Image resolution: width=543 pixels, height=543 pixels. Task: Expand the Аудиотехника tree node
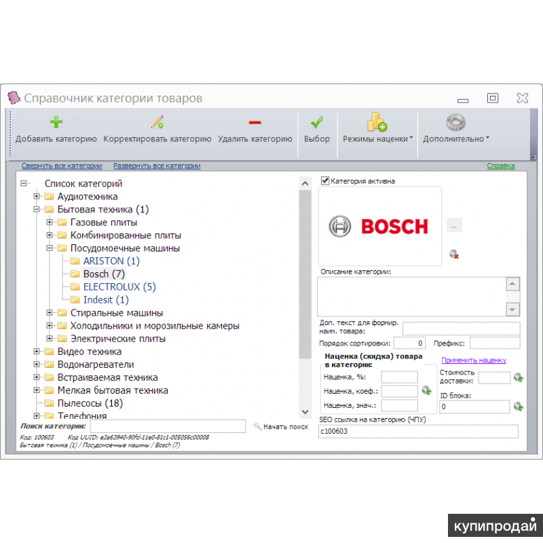[37, 197]
